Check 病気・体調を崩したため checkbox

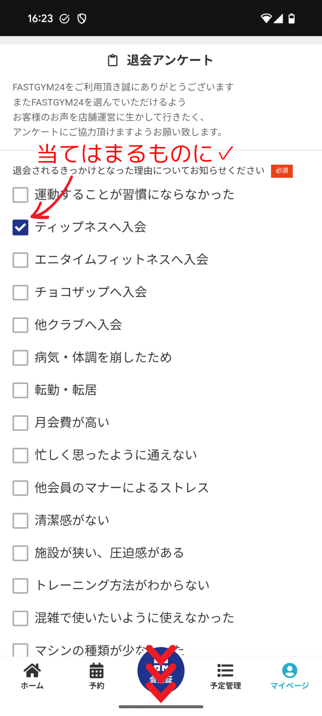pos(21,358)
